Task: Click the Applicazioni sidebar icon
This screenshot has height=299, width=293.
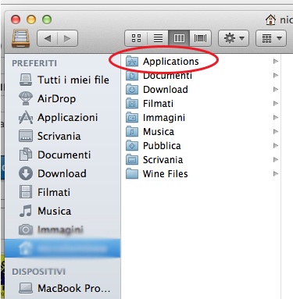Action: [26, 118]
